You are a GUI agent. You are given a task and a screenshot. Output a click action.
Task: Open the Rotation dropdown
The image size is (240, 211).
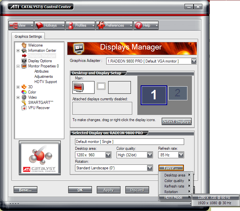[150, 168]
